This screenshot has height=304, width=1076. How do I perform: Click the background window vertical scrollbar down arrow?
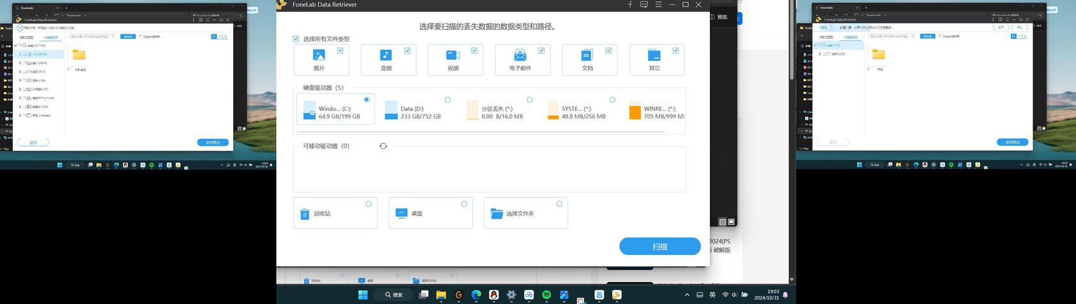(x=792, y=279)
